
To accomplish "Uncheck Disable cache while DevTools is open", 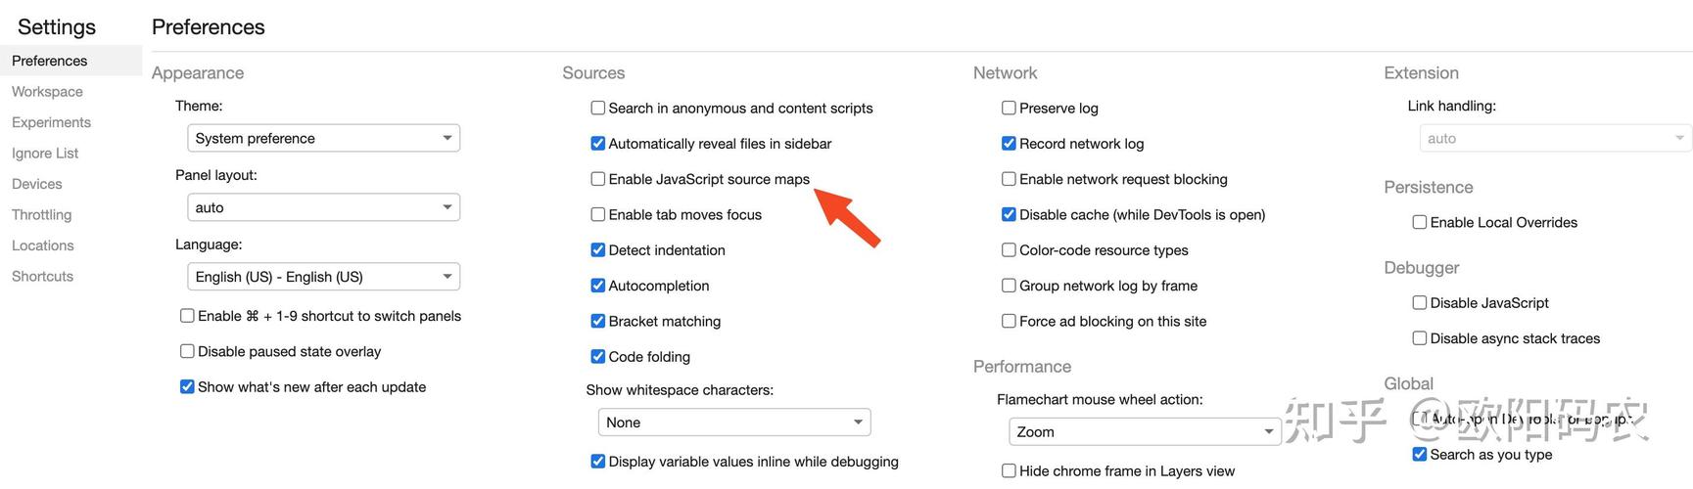I will (1009, 214).
